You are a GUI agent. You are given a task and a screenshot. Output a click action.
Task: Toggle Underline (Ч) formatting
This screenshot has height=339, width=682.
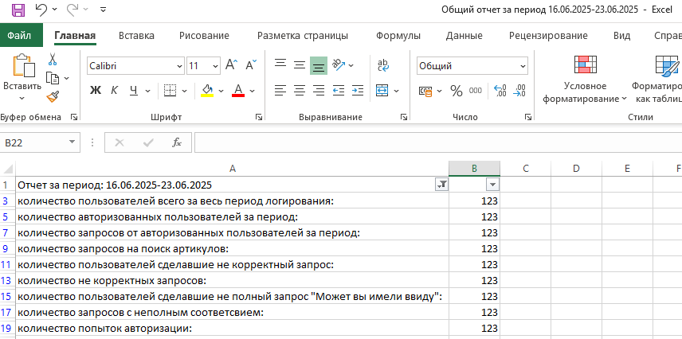pyautogui.click(x=134, y=91)
